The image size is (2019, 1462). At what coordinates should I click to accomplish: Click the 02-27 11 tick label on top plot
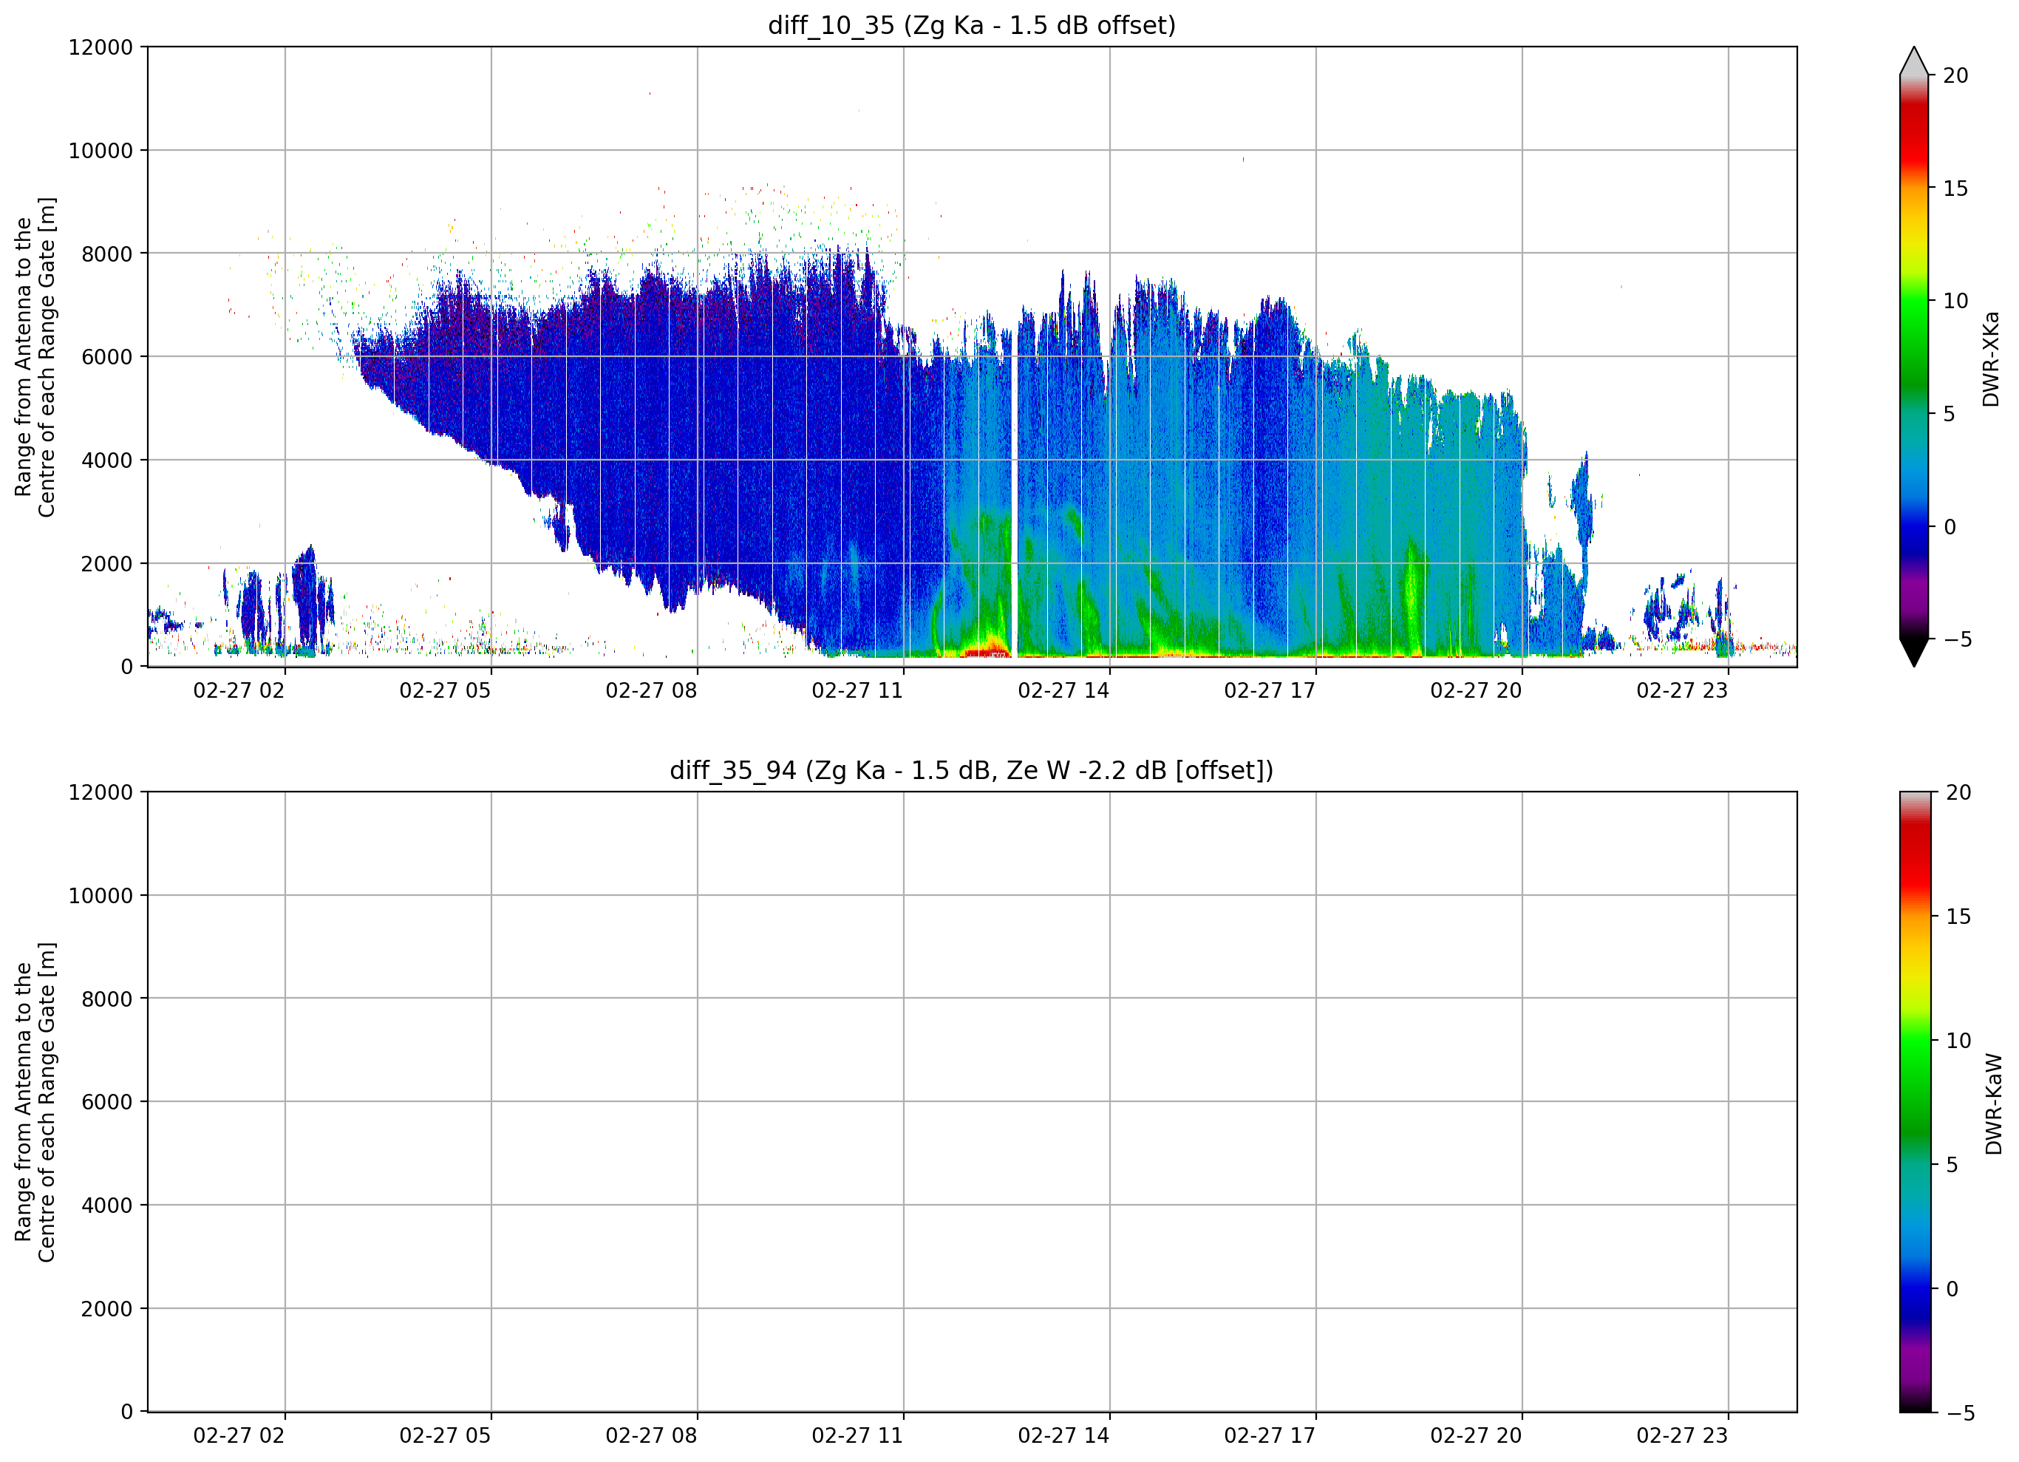857,691
